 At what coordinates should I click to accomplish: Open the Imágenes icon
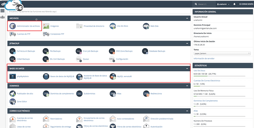(x=46, y=26)
